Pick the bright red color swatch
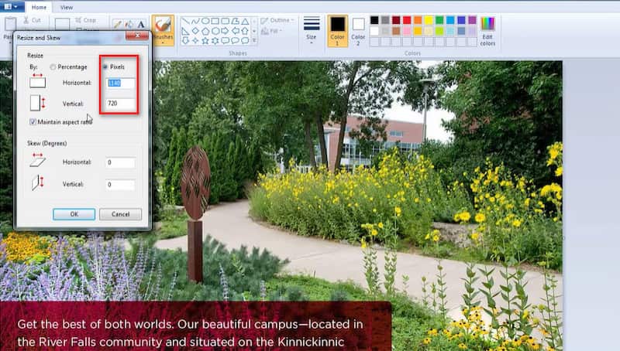This screenshot has width=620, height=351. (x=407, y=20)
